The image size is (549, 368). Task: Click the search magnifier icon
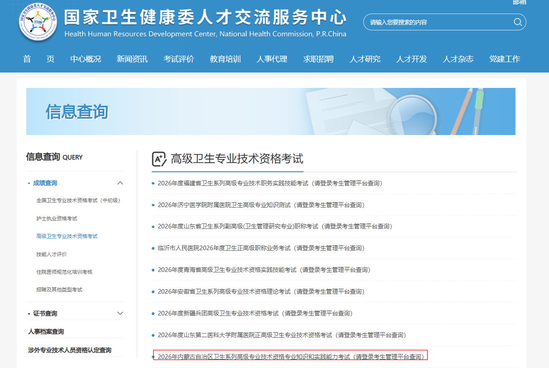pyautogui.click(x=517, y=22)
